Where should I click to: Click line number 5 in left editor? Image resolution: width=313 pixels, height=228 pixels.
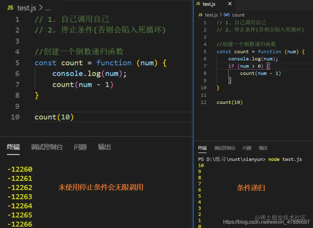pyautogui.click(x=17, y=63)
